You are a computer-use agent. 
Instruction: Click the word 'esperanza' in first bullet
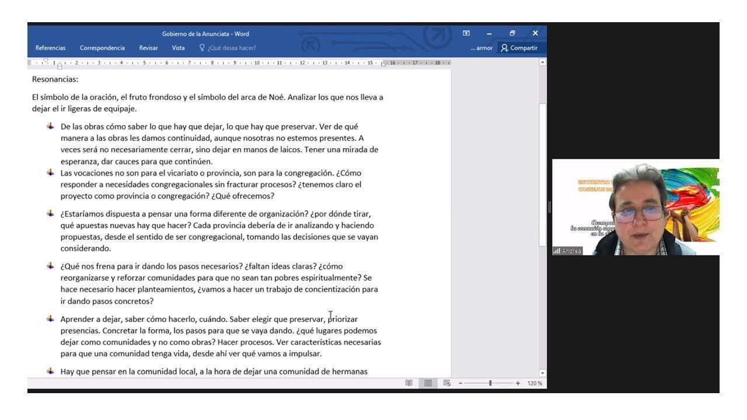tap(79, 162)
